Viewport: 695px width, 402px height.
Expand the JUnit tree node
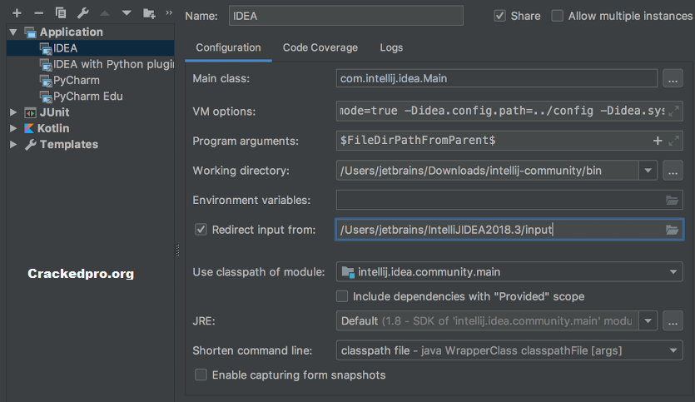pyautogui.click(x=13, y=112)
